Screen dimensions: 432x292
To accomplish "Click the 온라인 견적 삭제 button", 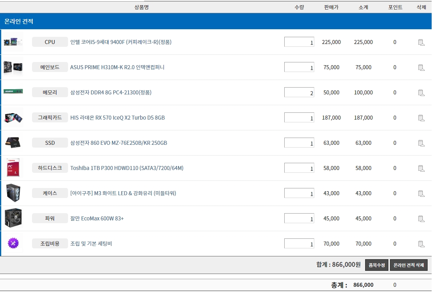I will point(408,265).
